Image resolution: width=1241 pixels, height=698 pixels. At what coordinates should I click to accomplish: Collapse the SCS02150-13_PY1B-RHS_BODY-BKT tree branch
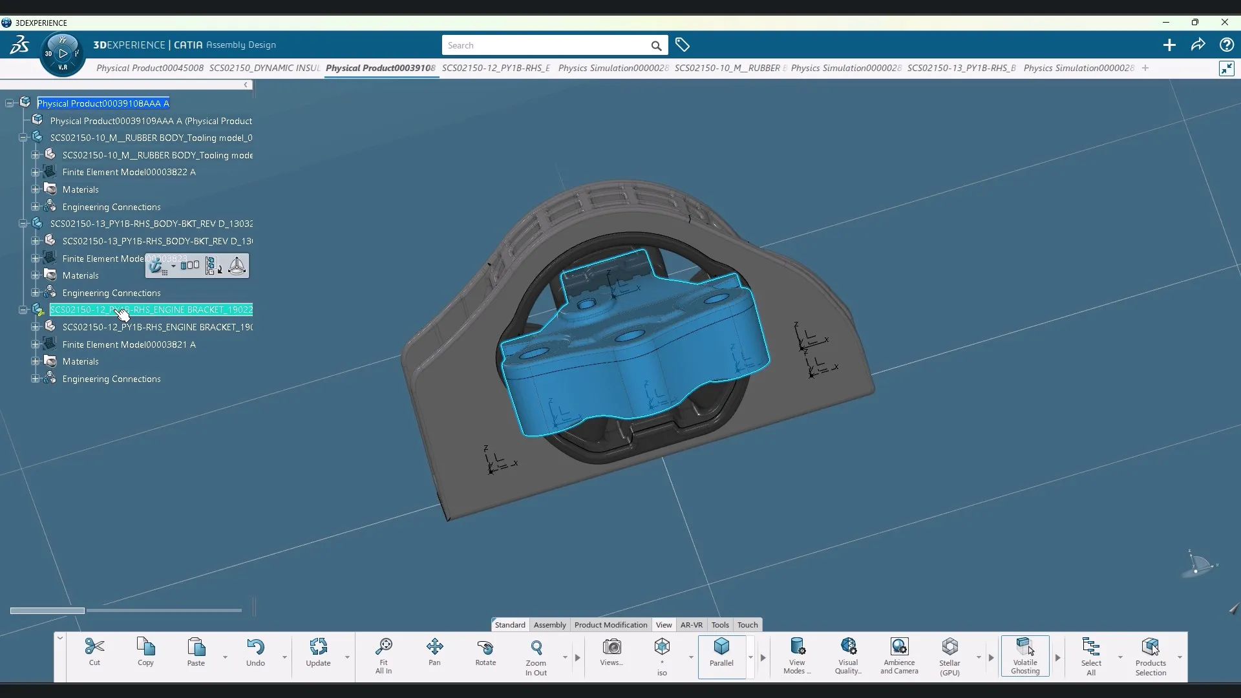23,223
